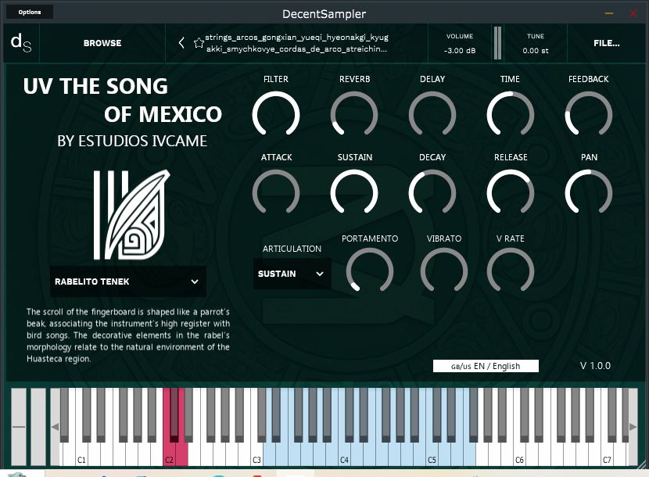Click the rabel description paragraph
649x477 pixels.
(x=128, y=335)
